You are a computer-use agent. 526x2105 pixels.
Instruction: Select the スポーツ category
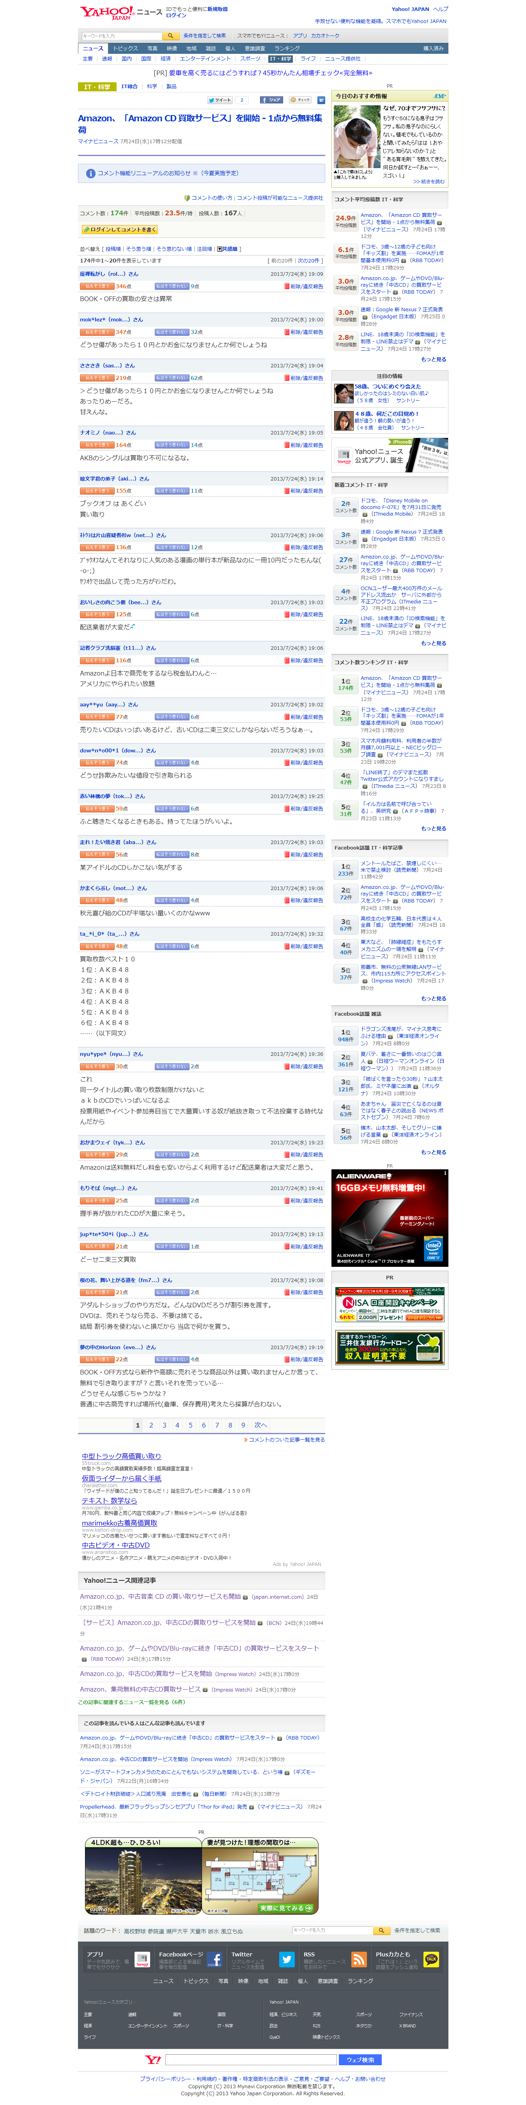(250, 59)
